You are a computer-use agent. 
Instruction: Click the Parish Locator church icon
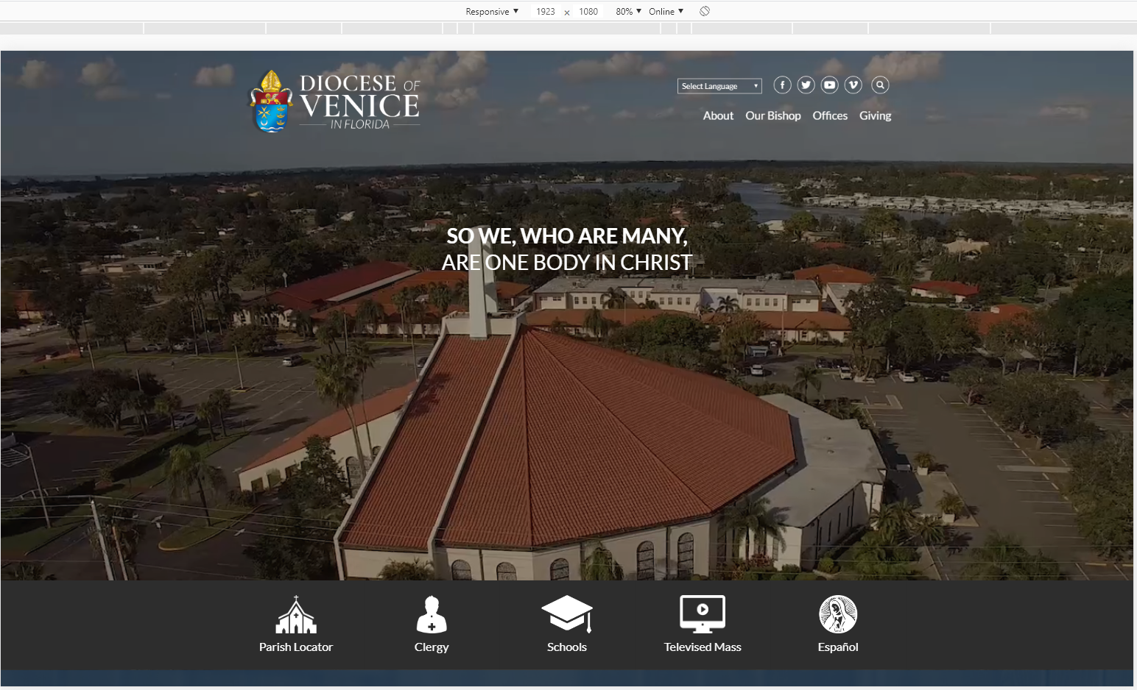coord(296,615)
